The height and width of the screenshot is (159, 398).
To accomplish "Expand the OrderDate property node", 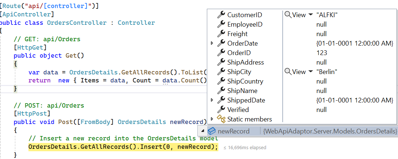I will coord(212,43).
